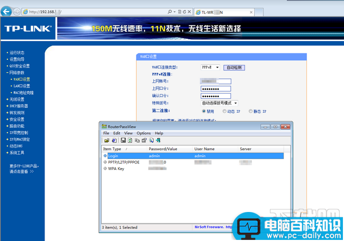Click the browser back arrow button

coord(6,11)
